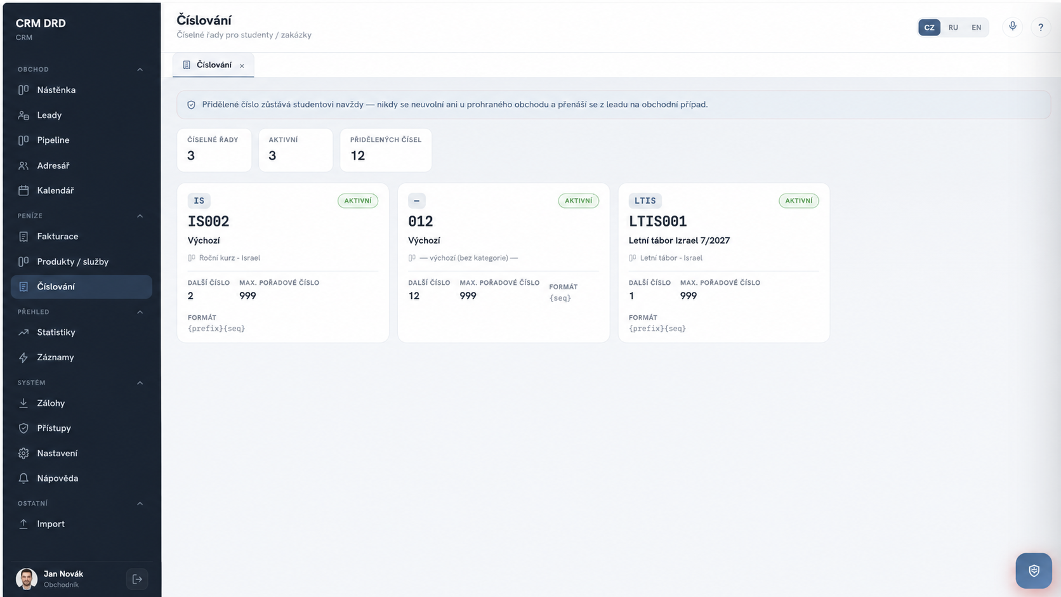Open Produkty / služby in the sidebar

tap(81, 261)
